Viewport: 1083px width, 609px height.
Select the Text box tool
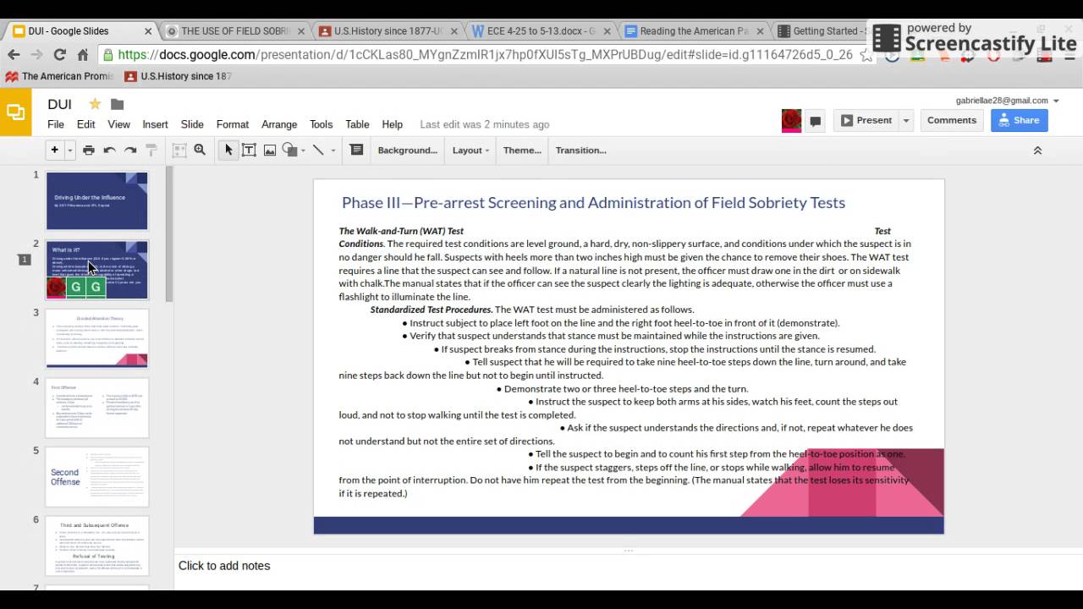click(249, 150)
